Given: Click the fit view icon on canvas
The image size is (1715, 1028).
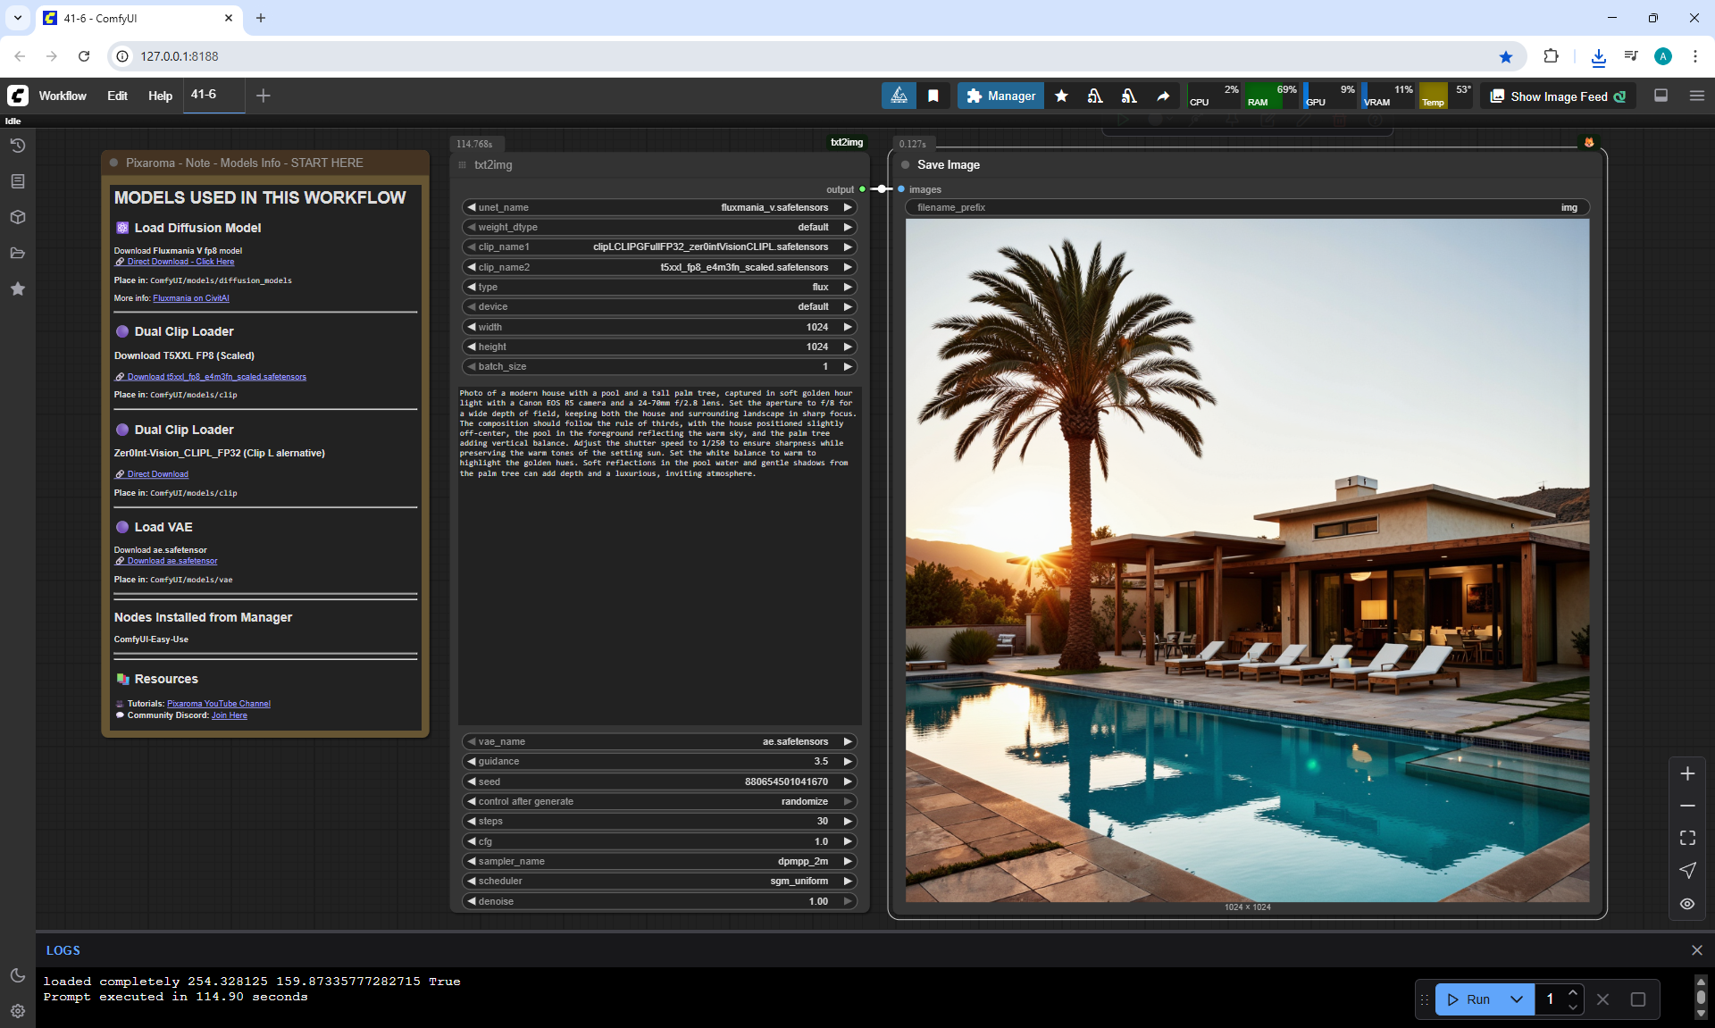Looking at the screenshot, I should 1687,838.
